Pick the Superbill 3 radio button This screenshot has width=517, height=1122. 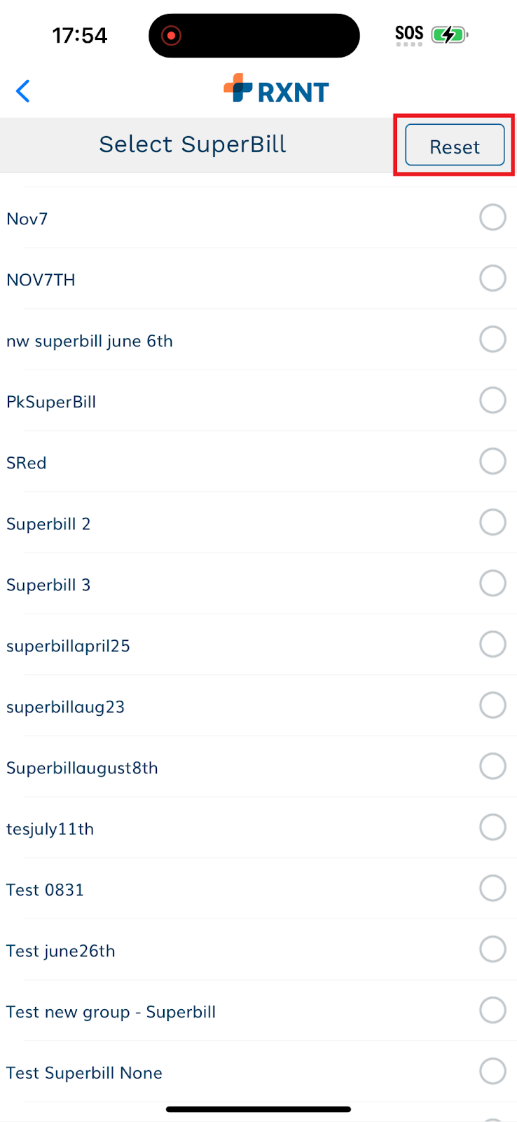pyautogui.click(x=492, y=583)
